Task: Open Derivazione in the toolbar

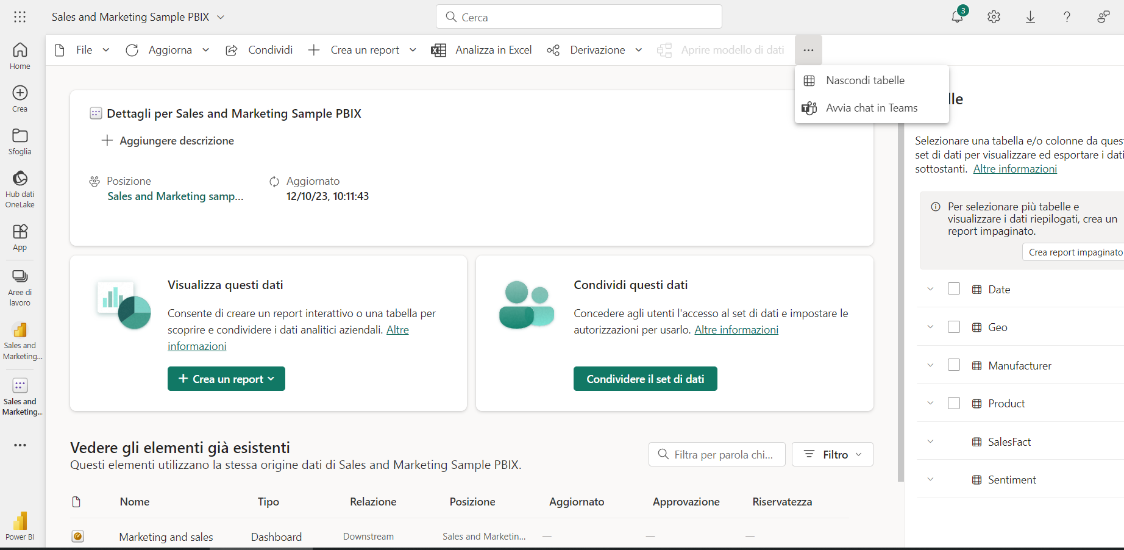Action: pyautogui.click(x=594, y=50)
